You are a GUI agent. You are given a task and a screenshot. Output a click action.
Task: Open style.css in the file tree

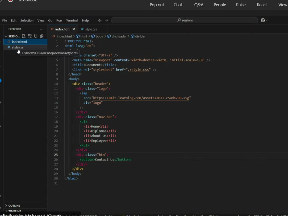25,48
